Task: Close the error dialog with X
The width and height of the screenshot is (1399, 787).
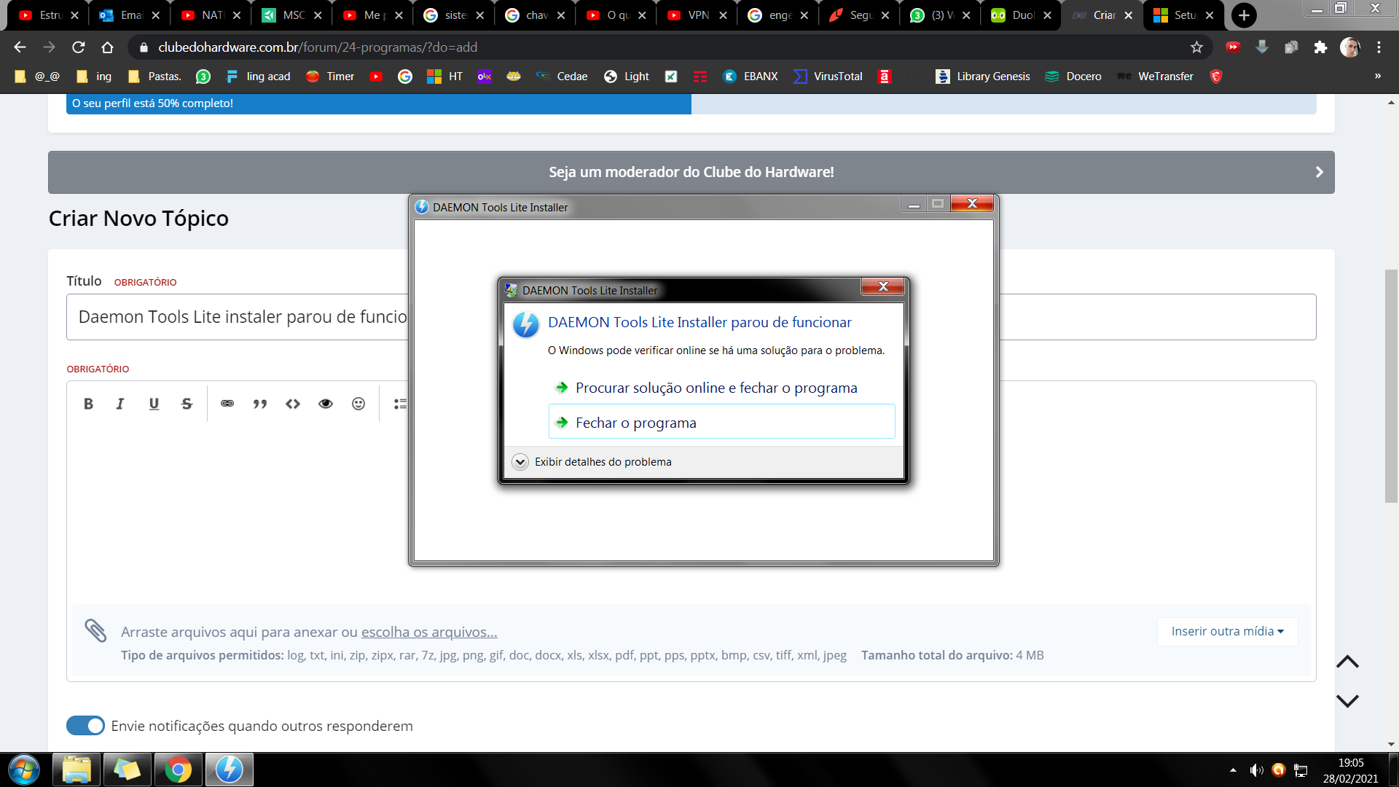Action: point(882,286)
